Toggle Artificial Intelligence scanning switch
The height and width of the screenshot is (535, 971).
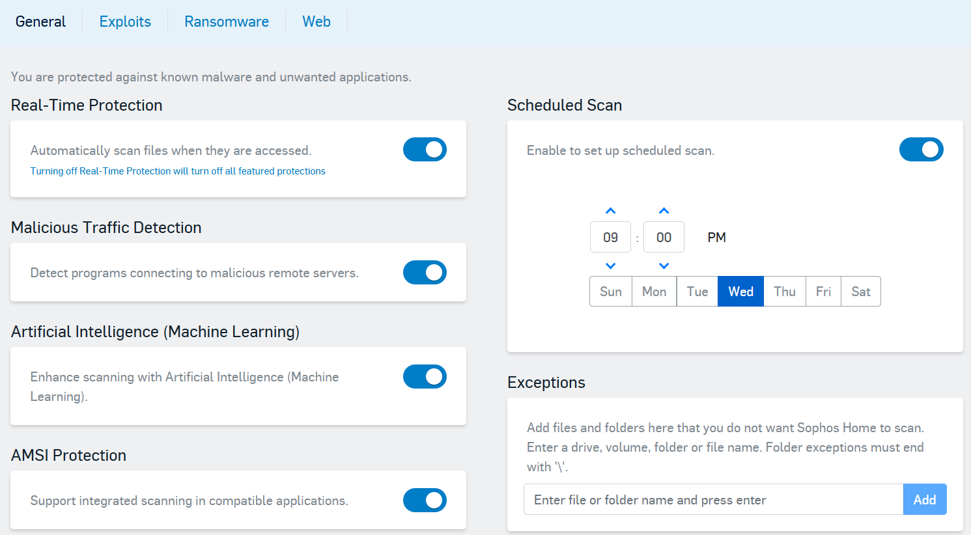[425, 376]
